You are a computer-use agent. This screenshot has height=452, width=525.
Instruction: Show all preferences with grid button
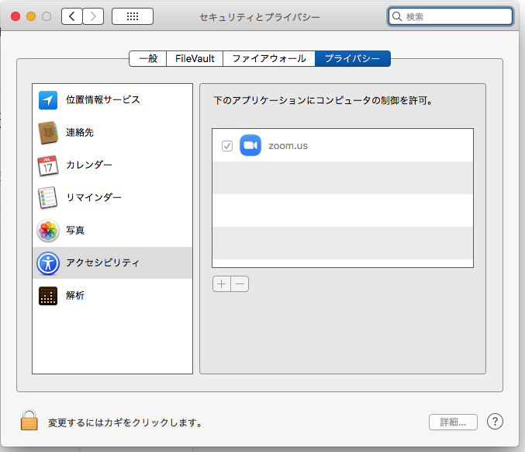(132, 16)
